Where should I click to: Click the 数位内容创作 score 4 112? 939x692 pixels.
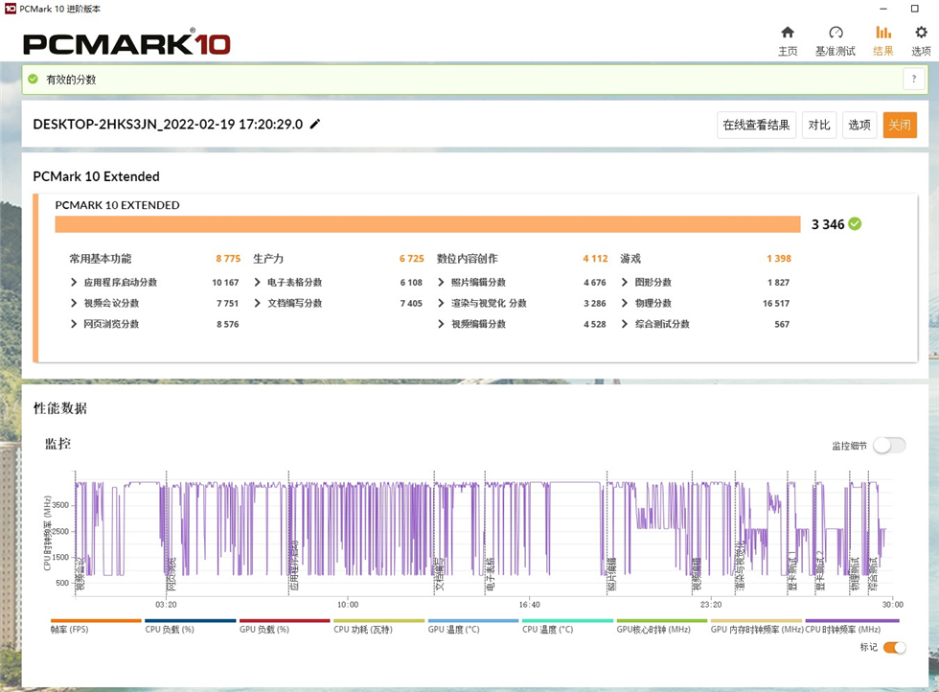click(x=595, y=258)
